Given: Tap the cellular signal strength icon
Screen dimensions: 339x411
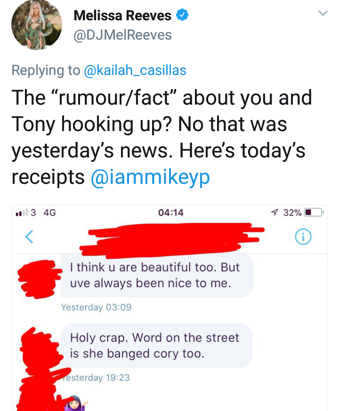Looking at the screenshot, I should tap(22, 213).
